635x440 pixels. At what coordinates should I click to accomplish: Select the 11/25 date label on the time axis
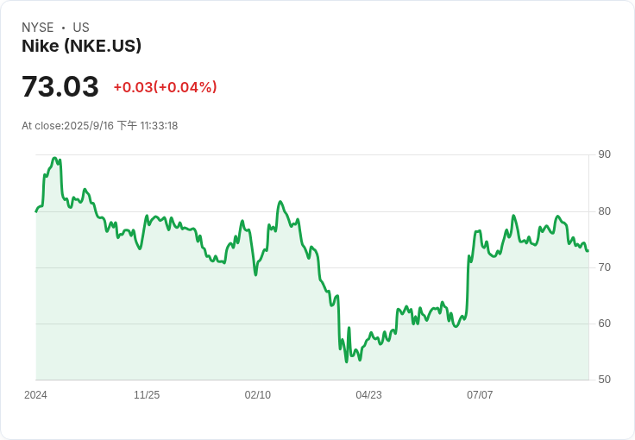[x=147, y=395]
